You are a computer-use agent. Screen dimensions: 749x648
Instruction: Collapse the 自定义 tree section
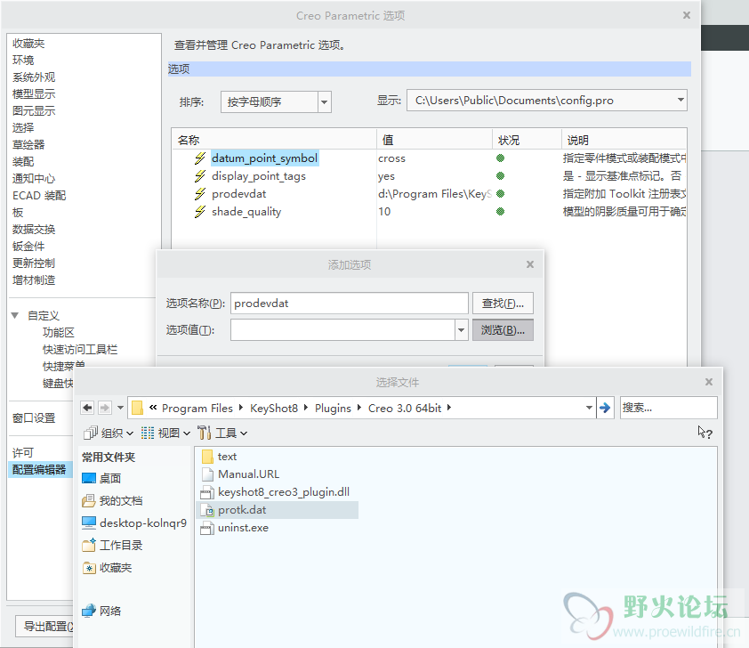pyautogui.click(x=15, y=315)
